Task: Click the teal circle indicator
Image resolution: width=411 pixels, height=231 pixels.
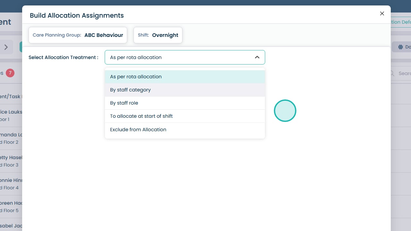Action: click(285, 111)
